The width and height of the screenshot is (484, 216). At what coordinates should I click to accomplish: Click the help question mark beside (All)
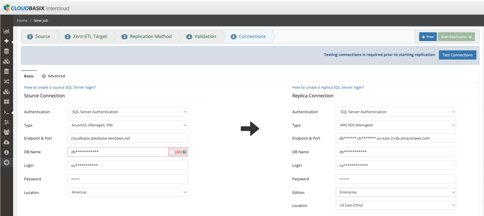click(x=184, y=152)
